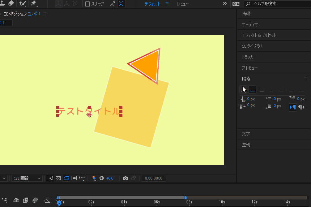Choose the local axis mode icon

coord(58,4)
